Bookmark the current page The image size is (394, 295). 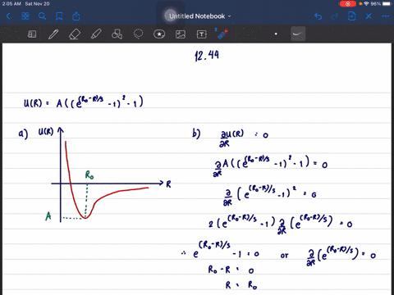[x=59, y=16]
